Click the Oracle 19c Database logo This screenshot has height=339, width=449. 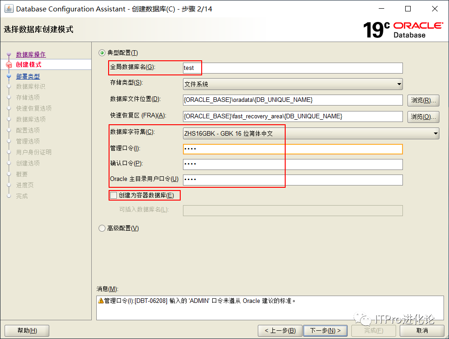click(x=403, y=30)
